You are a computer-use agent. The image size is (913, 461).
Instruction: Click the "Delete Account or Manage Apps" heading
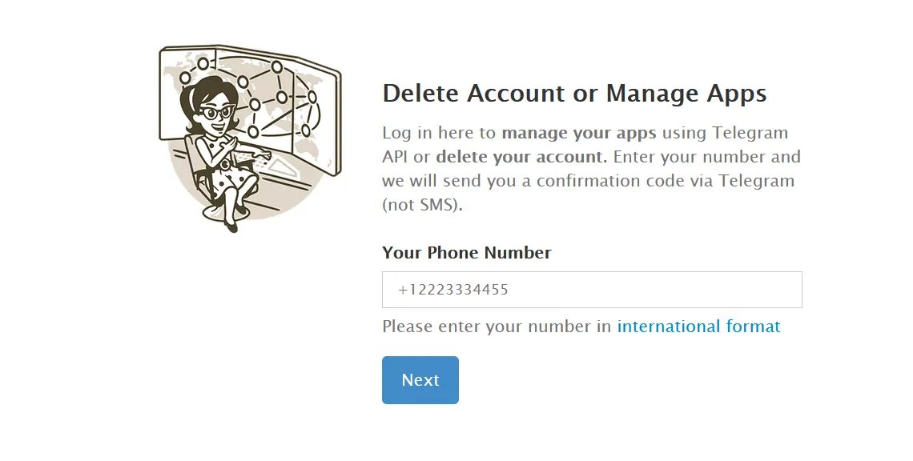[574, 94]
